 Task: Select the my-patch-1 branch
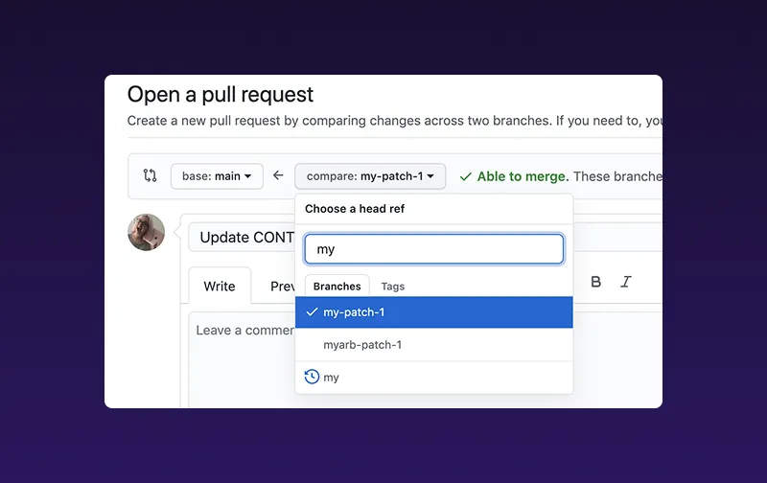pos(434,311)
